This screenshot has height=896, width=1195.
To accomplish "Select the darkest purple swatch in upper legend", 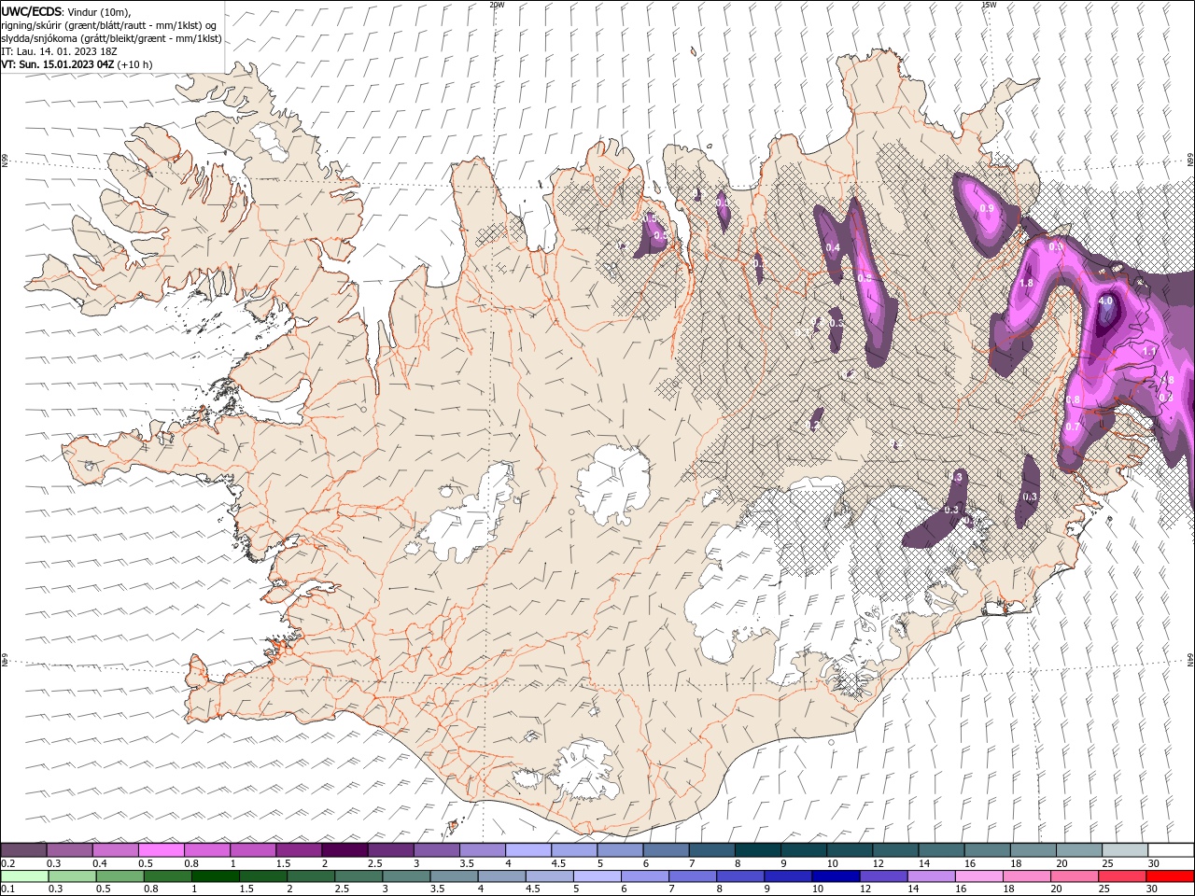I will 344,850.
